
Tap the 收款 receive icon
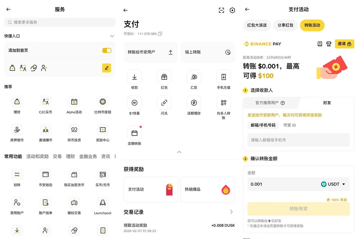135,77
